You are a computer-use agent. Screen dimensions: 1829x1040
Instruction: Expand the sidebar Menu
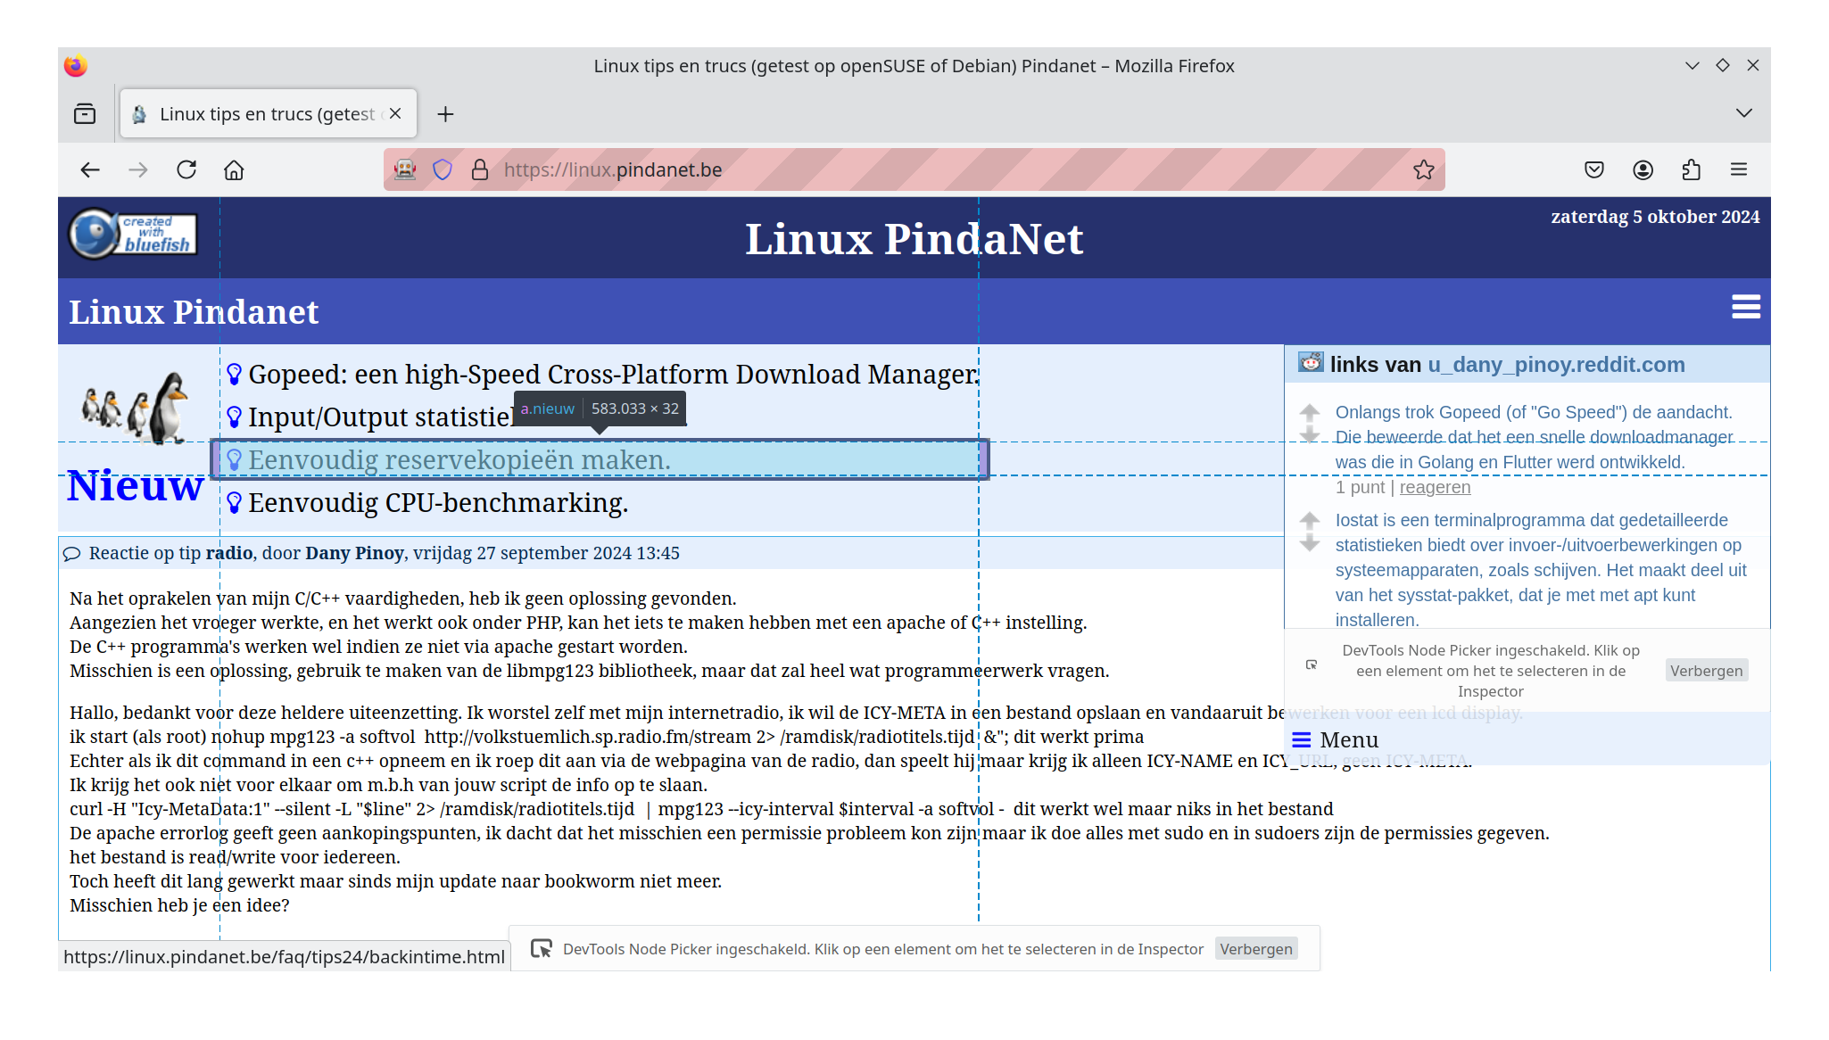(1336, 739)
